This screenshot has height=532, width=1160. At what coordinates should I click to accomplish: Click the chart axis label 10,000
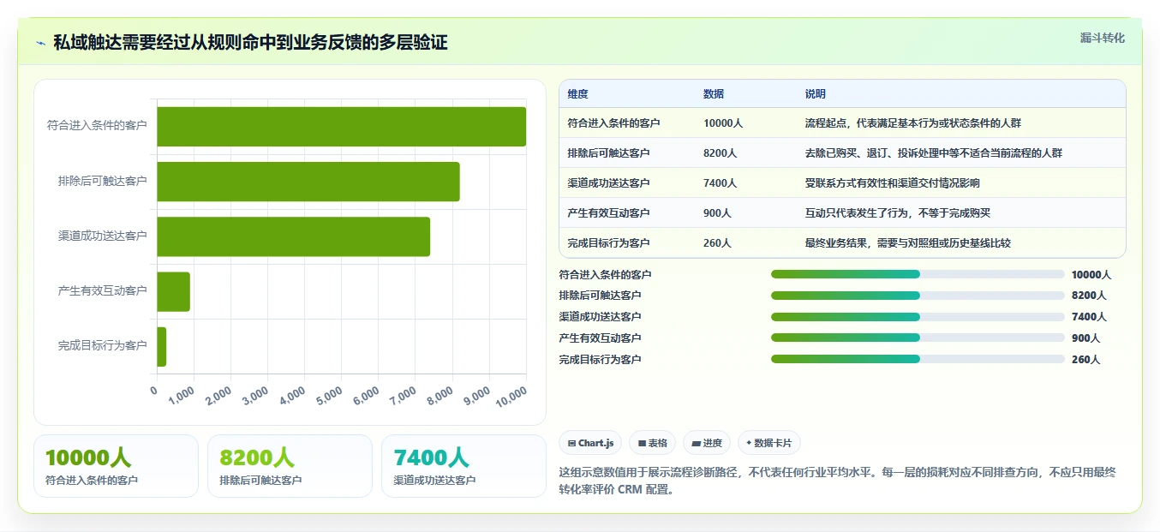[x=511, y=397]
